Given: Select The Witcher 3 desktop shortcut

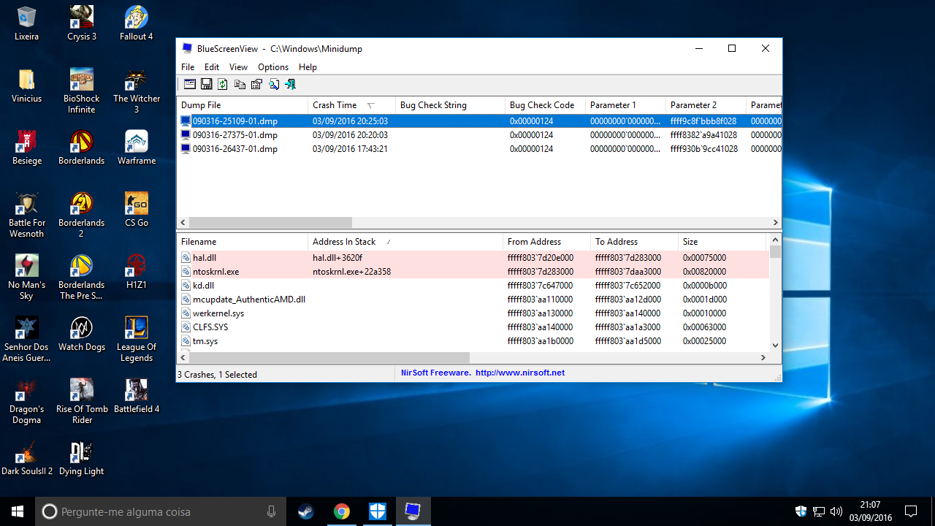Looking at the screenshot, I should click(137, 91).
